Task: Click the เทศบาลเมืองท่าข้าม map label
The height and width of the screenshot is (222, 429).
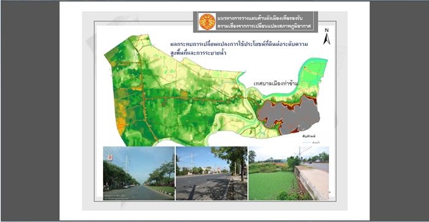Action: point(276,83)
